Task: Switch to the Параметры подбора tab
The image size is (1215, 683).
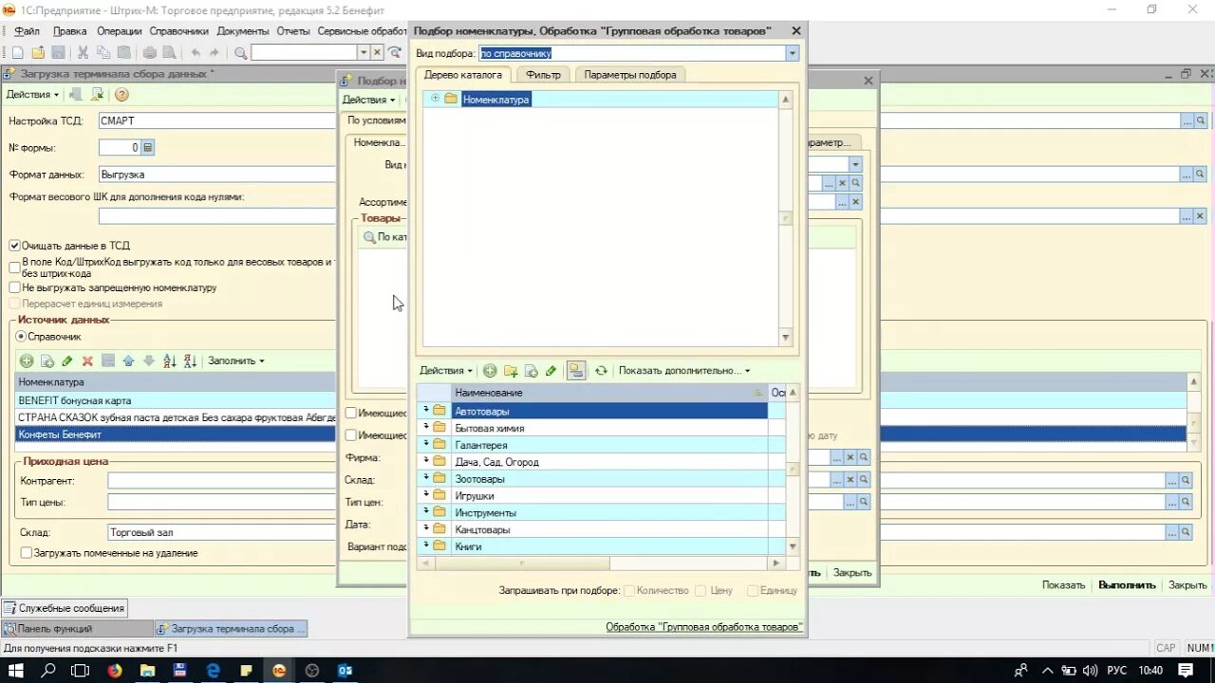Action: (630, 75)
